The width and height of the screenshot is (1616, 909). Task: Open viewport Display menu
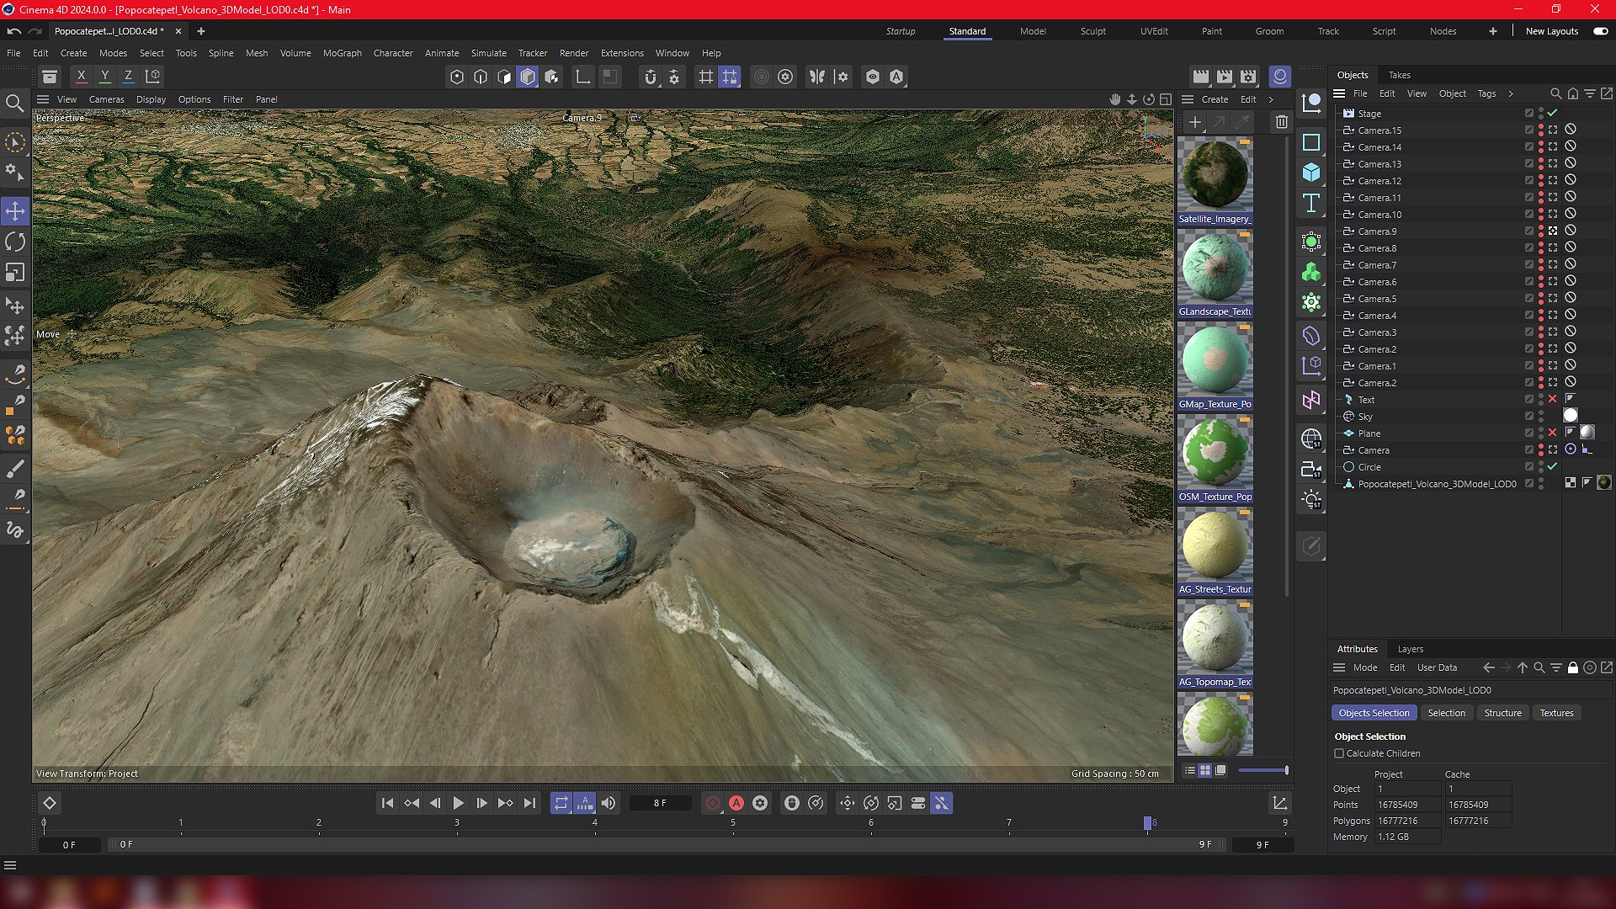(151, 99)
